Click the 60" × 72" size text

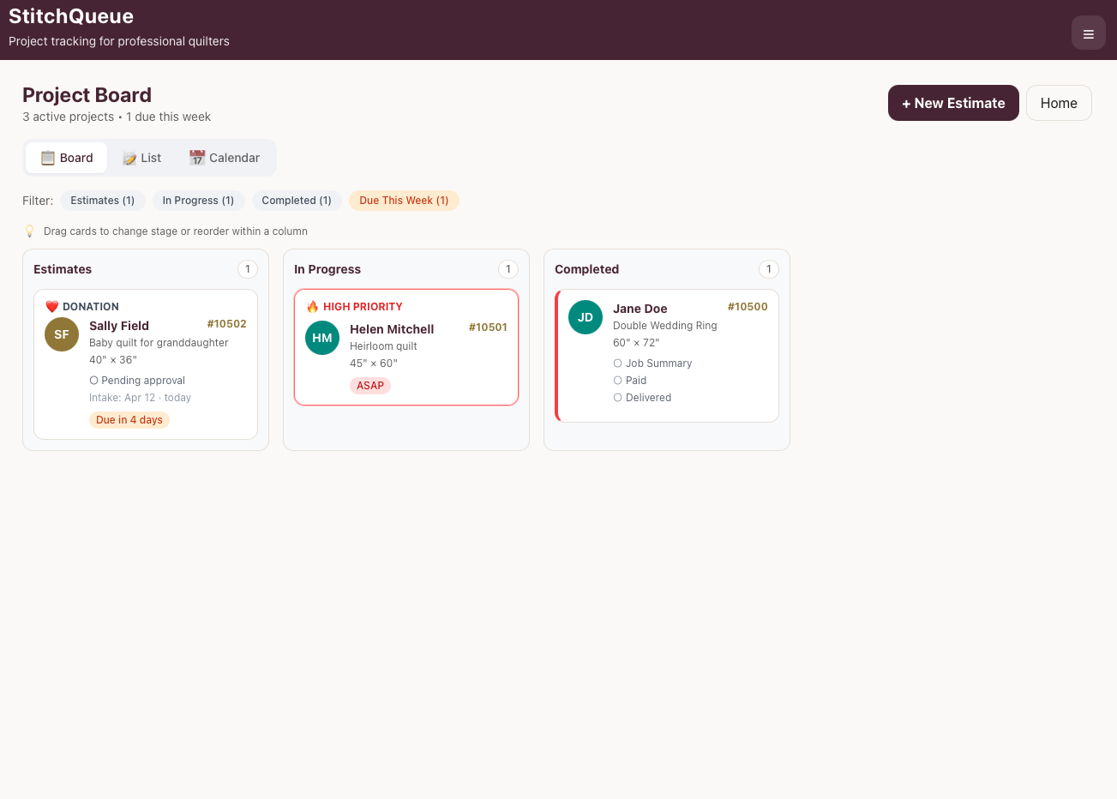point(636,343)
